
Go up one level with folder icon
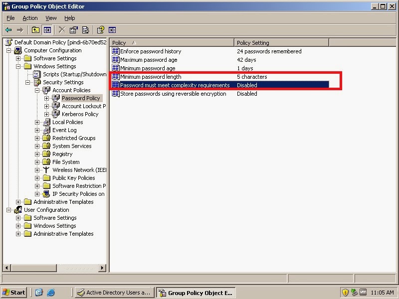(x=35, y=30)
